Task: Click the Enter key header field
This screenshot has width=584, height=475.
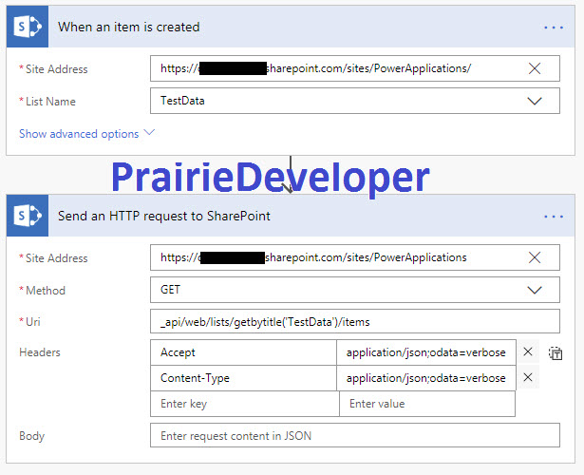Action: tap(245, 404)
